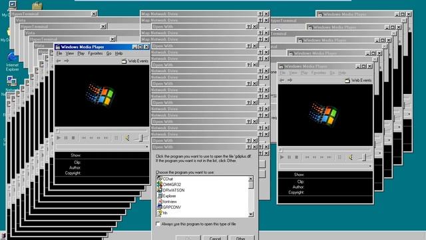Click Play in the active blue-titled Media Player

(x=59, y=138)
